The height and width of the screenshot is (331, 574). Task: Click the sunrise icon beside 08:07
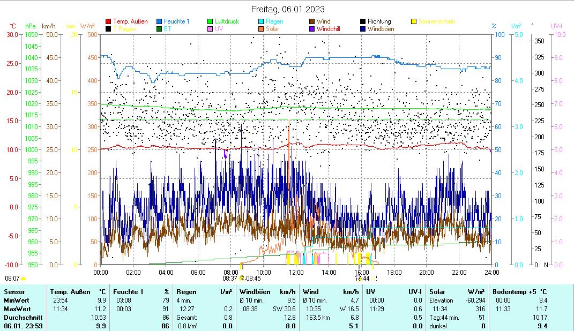pyautogui.click(x=23, y=279)
